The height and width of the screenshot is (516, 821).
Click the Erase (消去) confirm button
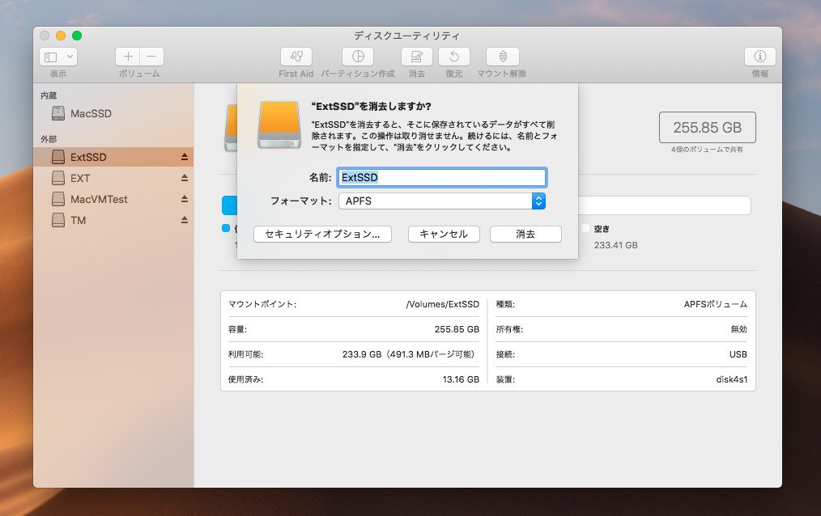[x=525, y=234]
